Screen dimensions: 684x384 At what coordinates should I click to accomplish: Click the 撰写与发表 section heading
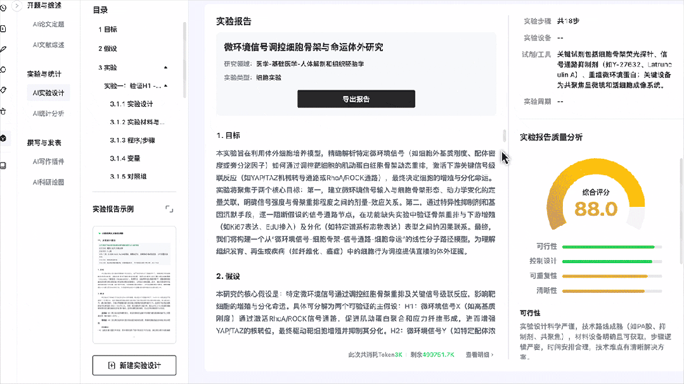click(x=44, y=142)
